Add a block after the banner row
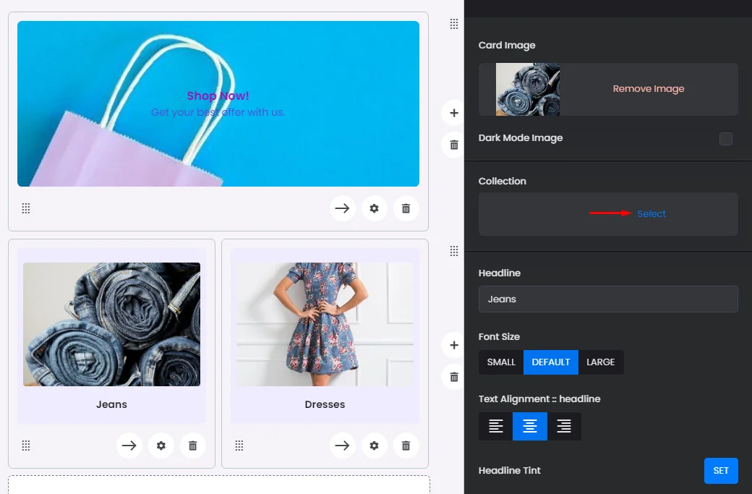Image resolution: width=752 pixels, height=494 pixels. (x=453, y=113)
